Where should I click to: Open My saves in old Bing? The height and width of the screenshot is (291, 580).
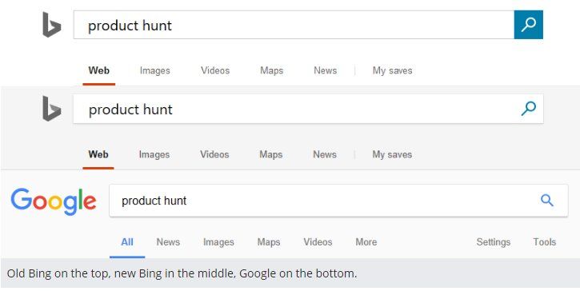click(393, 70)
